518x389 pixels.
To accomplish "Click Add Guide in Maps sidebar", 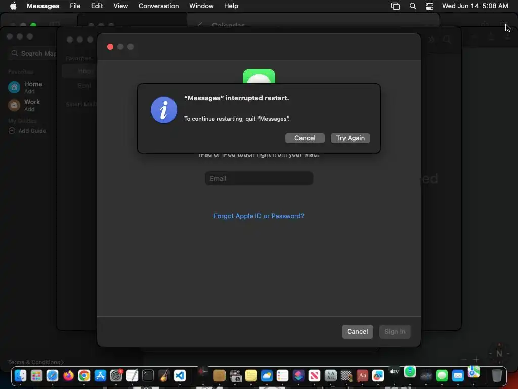I will 27,131.
